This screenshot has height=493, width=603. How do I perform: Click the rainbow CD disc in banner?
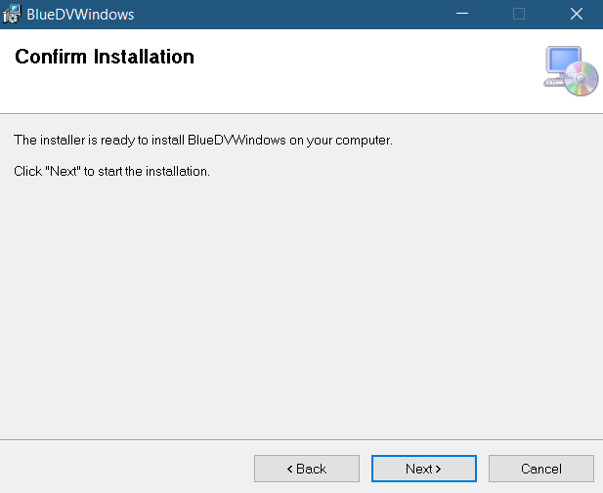point(581,78)
